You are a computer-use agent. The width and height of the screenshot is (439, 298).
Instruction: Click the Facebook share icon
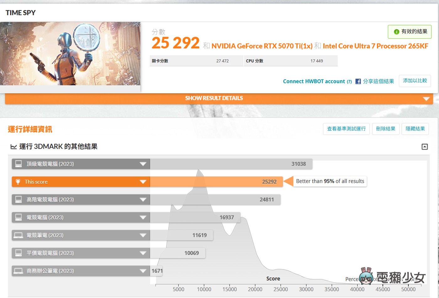point(358,81)
